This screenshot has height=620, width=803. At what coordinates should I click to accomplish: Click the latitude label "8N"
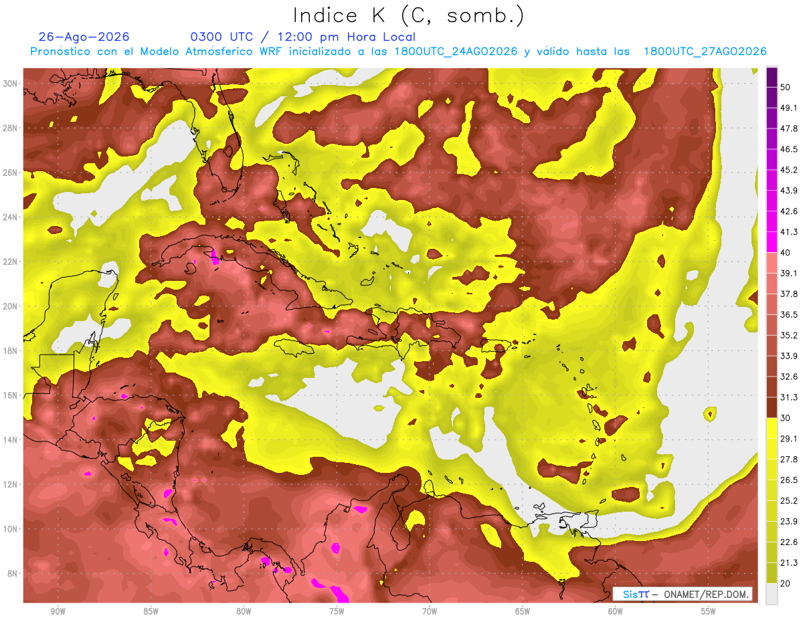point(13,574)
